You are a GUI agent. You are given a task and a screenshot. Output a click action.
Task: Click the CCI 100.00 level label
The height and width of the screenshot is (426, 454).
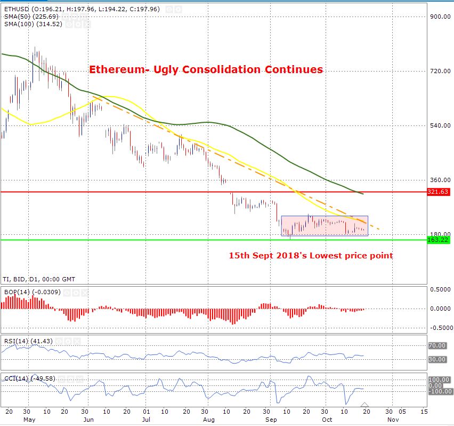coord(439,380)
